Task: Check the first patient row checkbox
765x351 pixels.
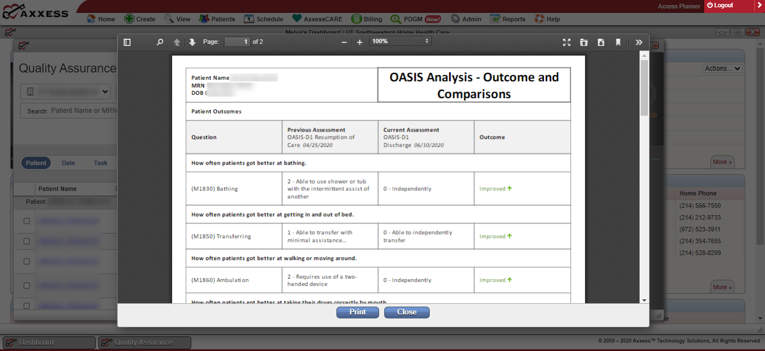Action: pos(25,221)
